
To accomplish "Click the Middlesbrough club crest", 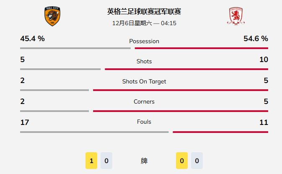I will coord(236,17).
